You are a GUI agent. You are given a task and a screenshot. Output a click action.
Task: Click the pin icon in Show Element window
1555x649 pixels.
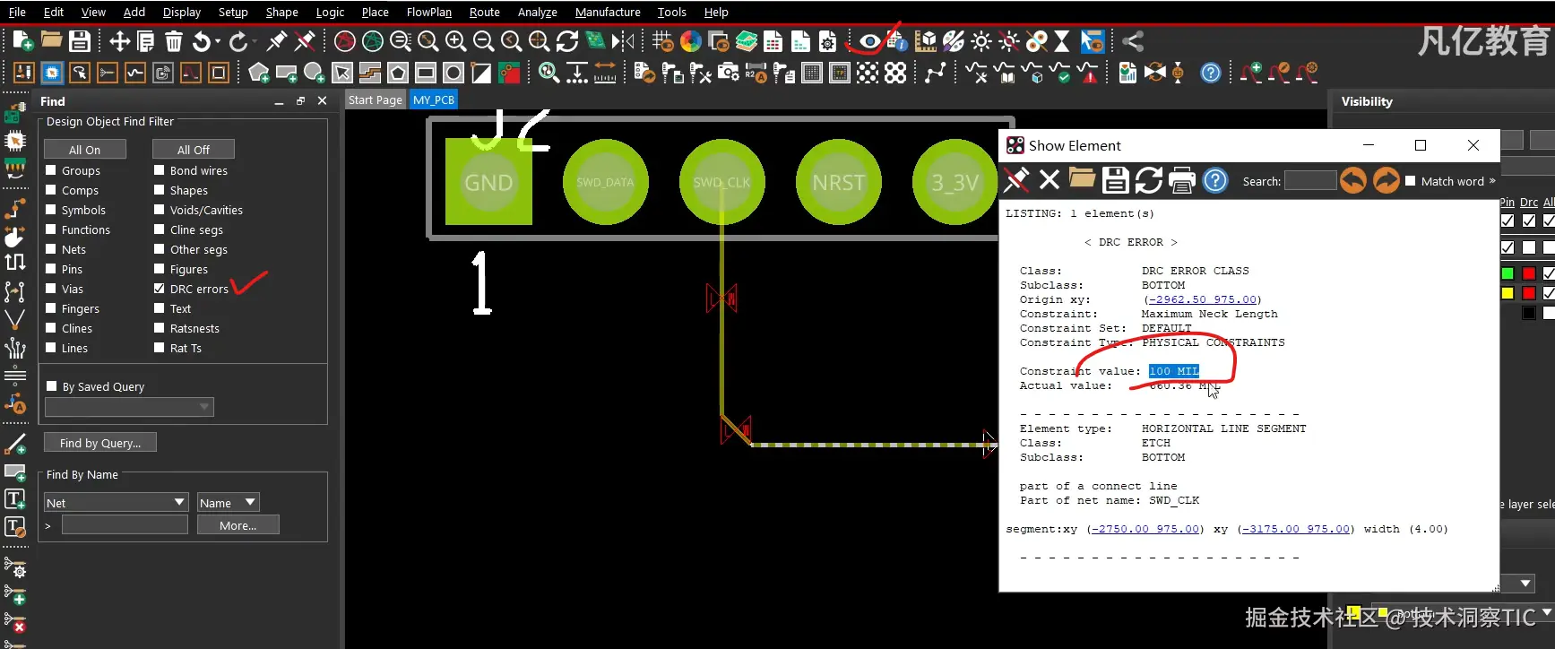tap(1015, 180)
